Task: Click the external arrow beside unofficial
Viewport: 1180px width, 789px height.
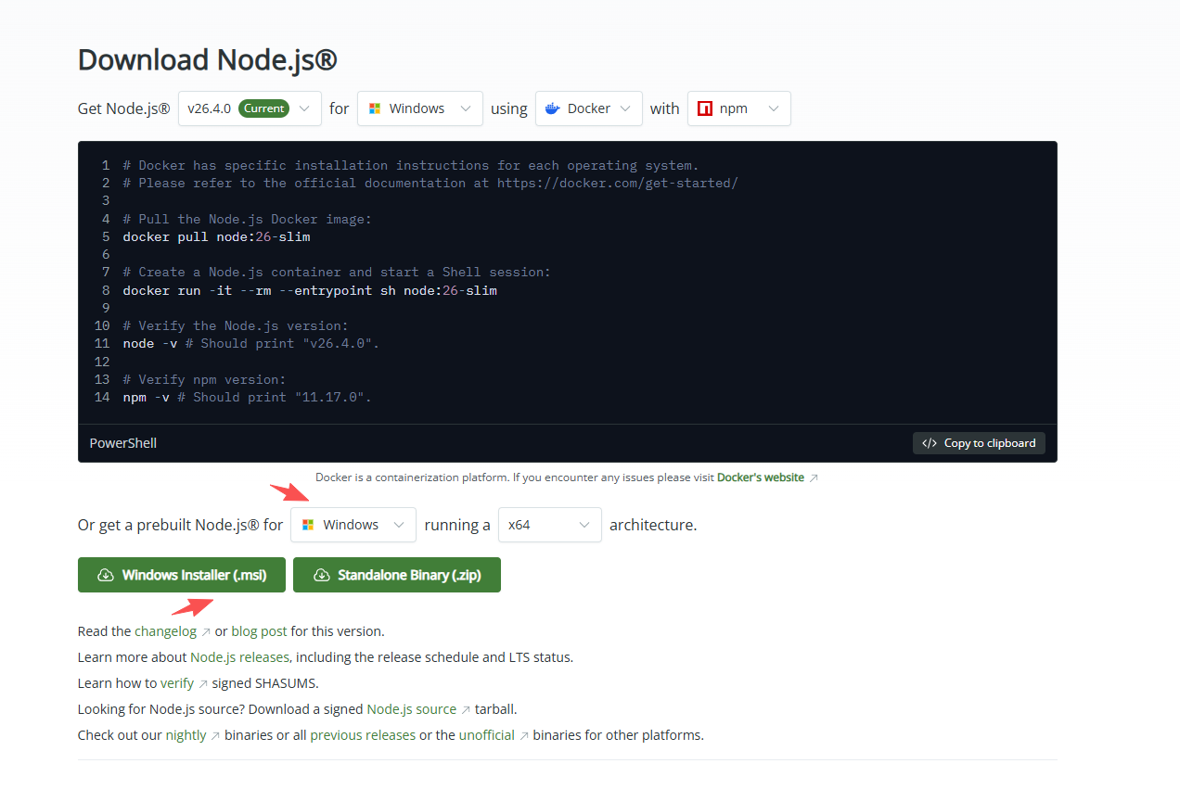Action: pyautogui.click(x=524, y=736)
